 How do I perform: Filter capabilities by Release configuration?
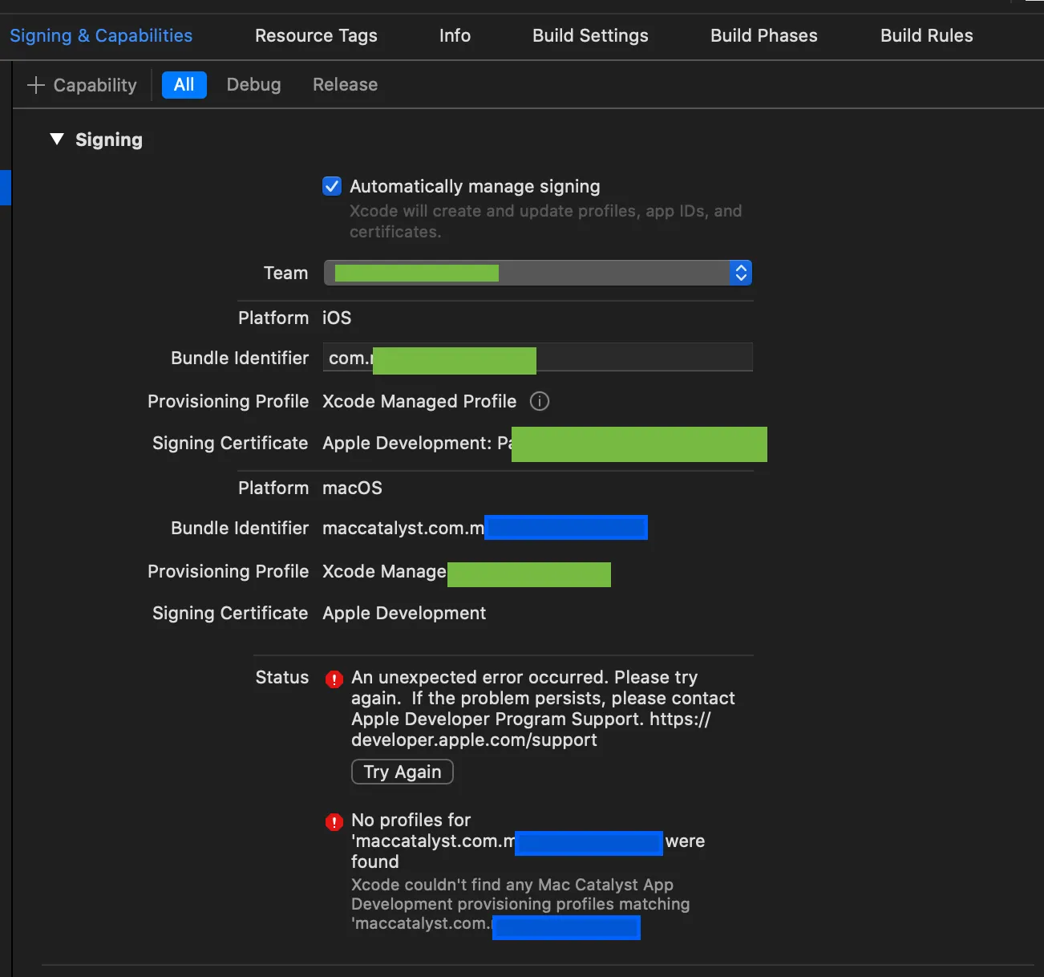click(x=345, y=85)
